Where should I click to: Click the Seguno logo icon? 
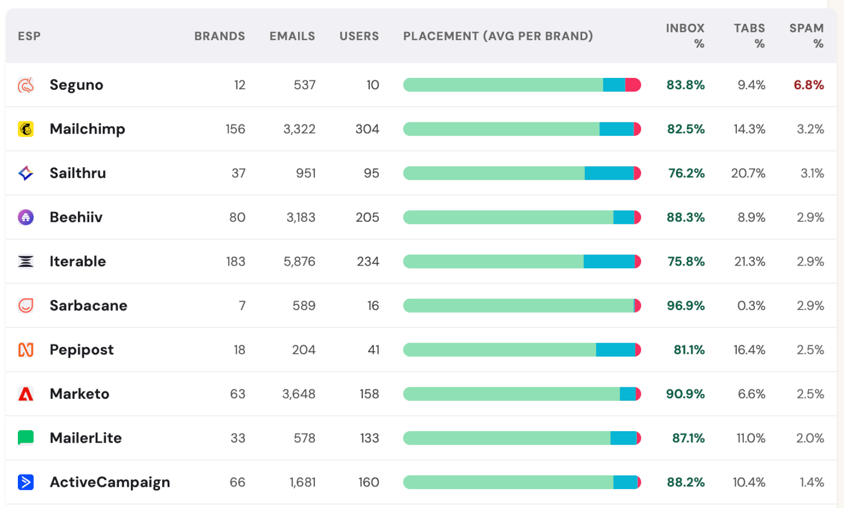(x=26, y=85)
